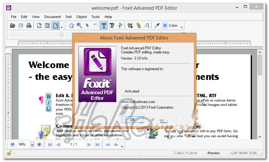Viewport: 269px width, 162px height.
Task: Click the Foxit app icon in title bar
Action: click(x=9, y=8)
